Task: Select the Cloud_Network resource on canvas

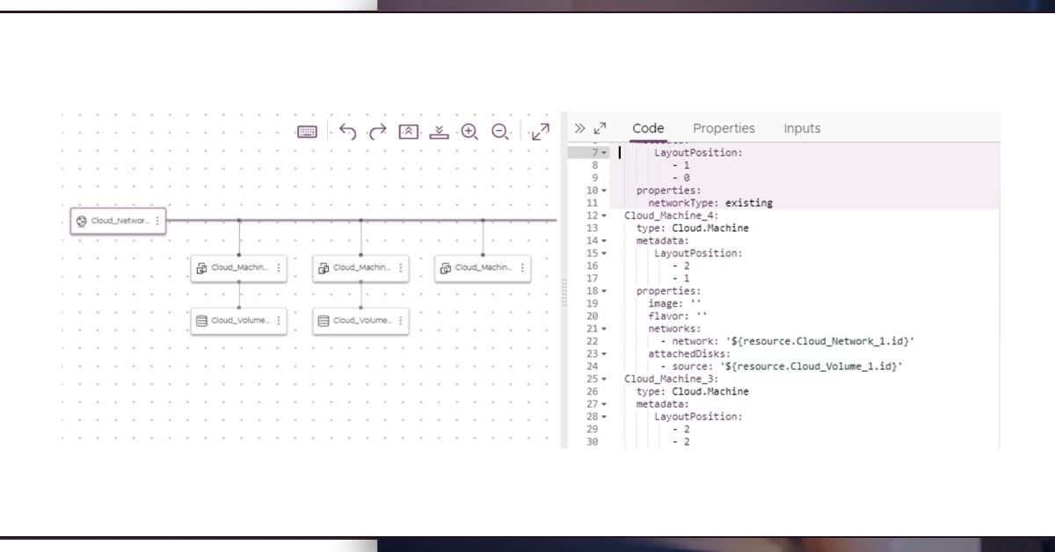Action: coord(118,222)
